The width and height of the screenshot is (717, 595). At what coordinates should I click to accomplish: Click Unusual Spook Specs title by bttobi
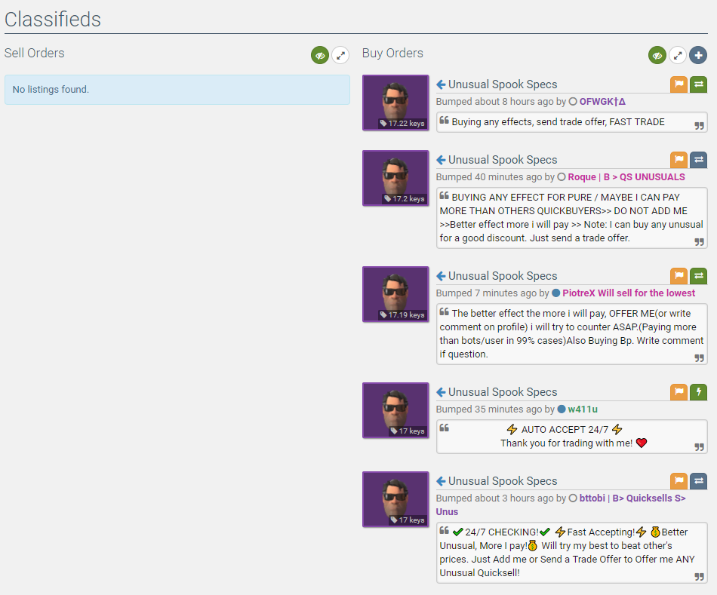click(x=503, y=481)
